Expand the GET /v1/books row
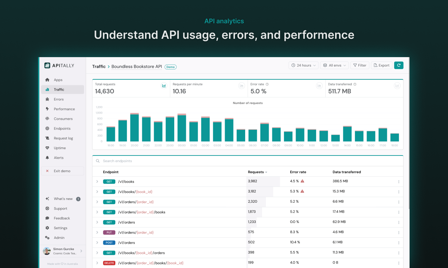The width and height of the screenshot is (448, 268). point(97,182)
